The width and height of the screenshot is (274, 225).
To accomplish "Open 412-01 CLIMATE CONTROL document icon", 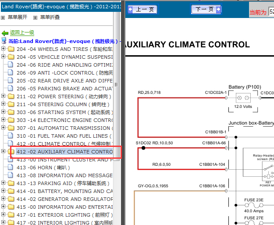I will (11, 143).
